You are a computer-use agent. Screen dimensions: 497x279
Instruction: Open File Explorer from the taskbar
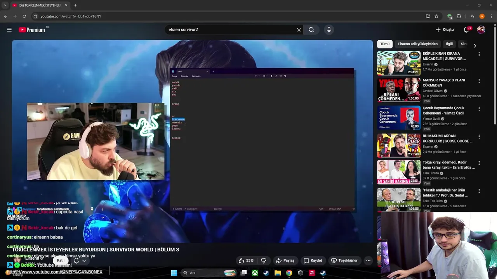tap(278, 273)
